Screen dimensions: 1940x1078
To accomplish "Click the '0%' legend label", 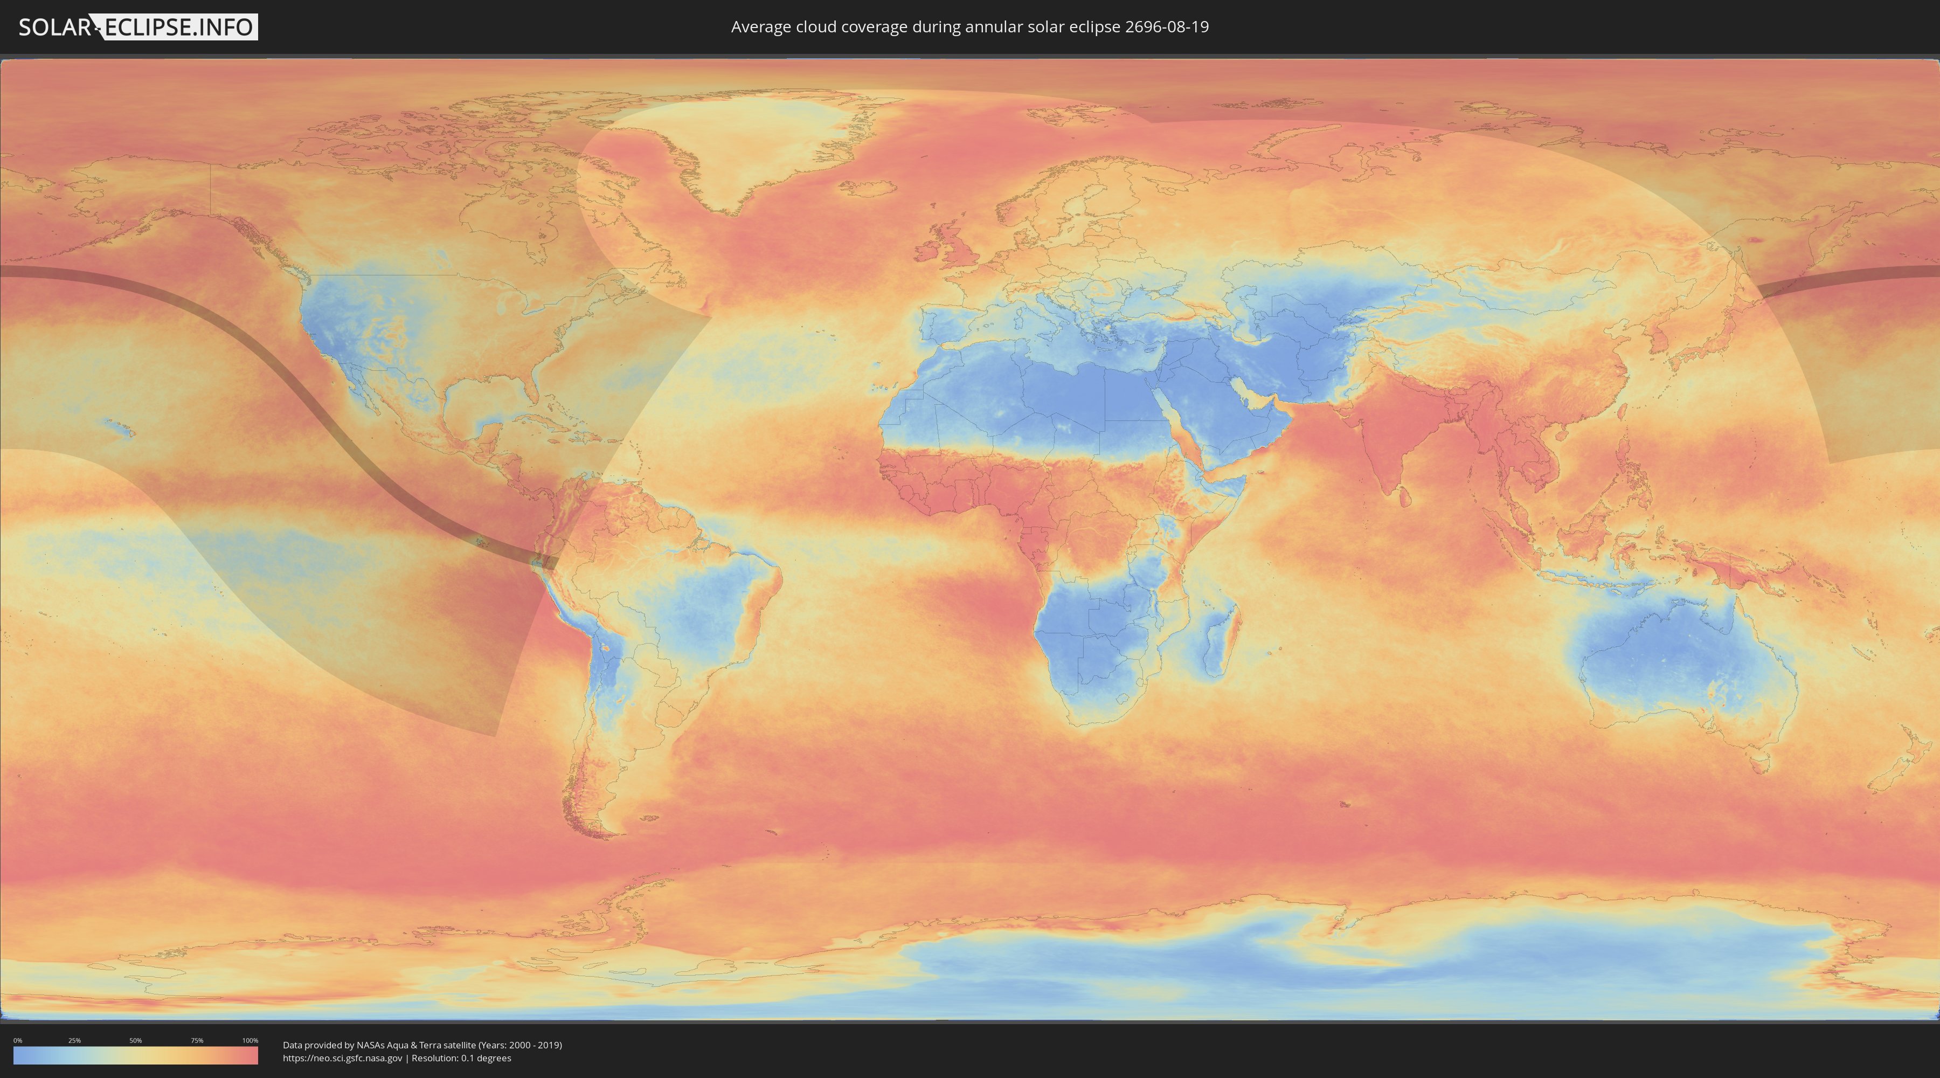I will click(x=17, y=1040).
